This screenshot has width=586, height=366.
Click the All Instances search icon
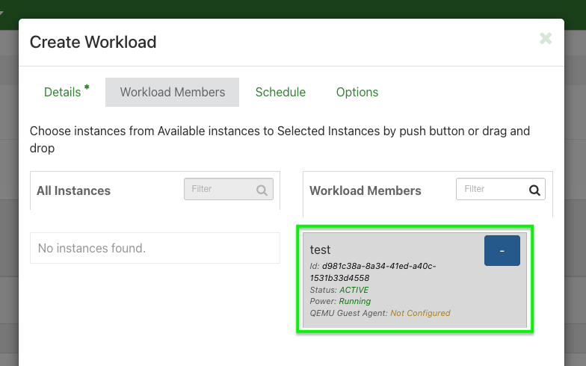pyautogui.click(x=262, y=190)
